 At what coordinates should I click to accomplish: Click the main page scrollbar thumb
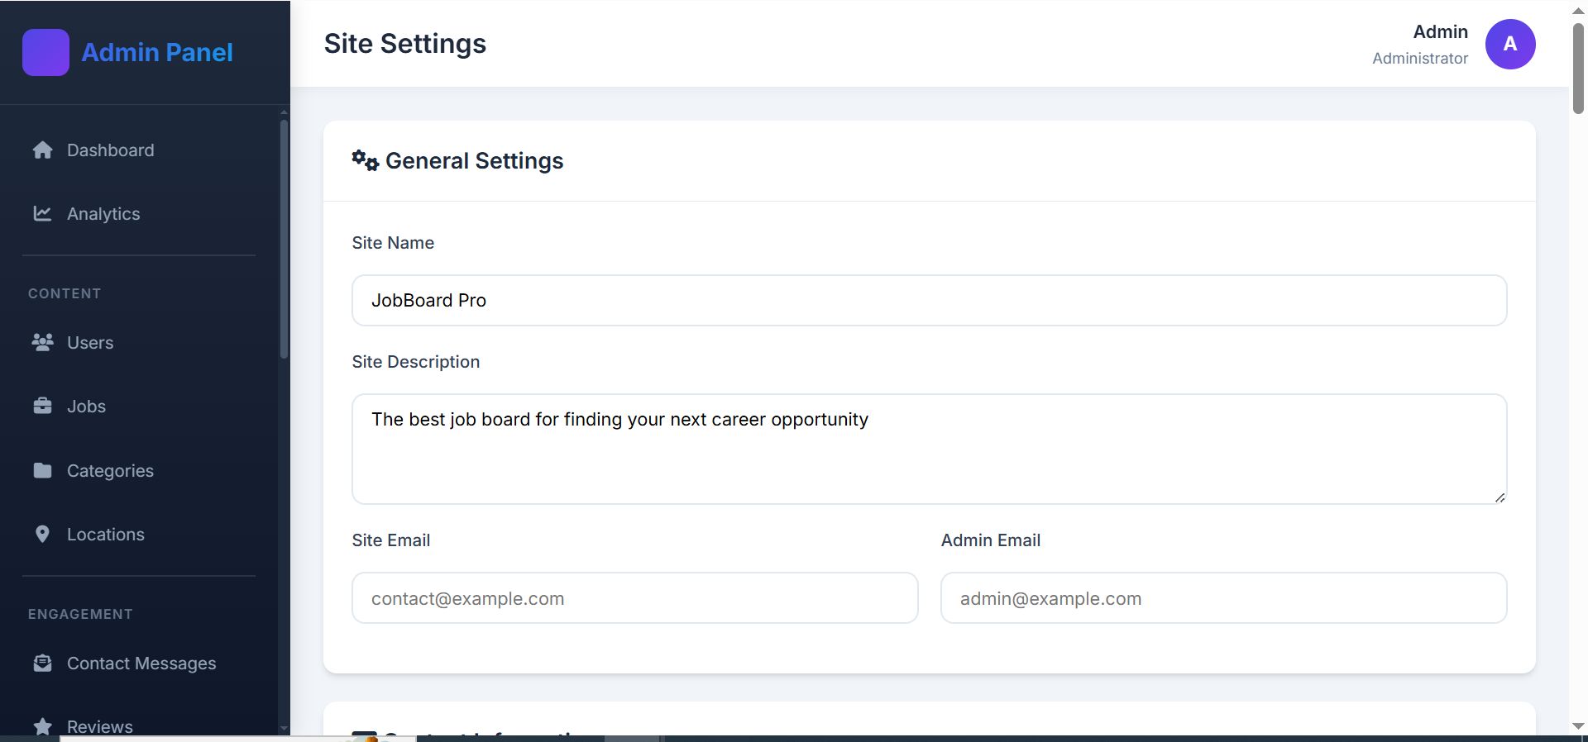(x=1578, y=69)
